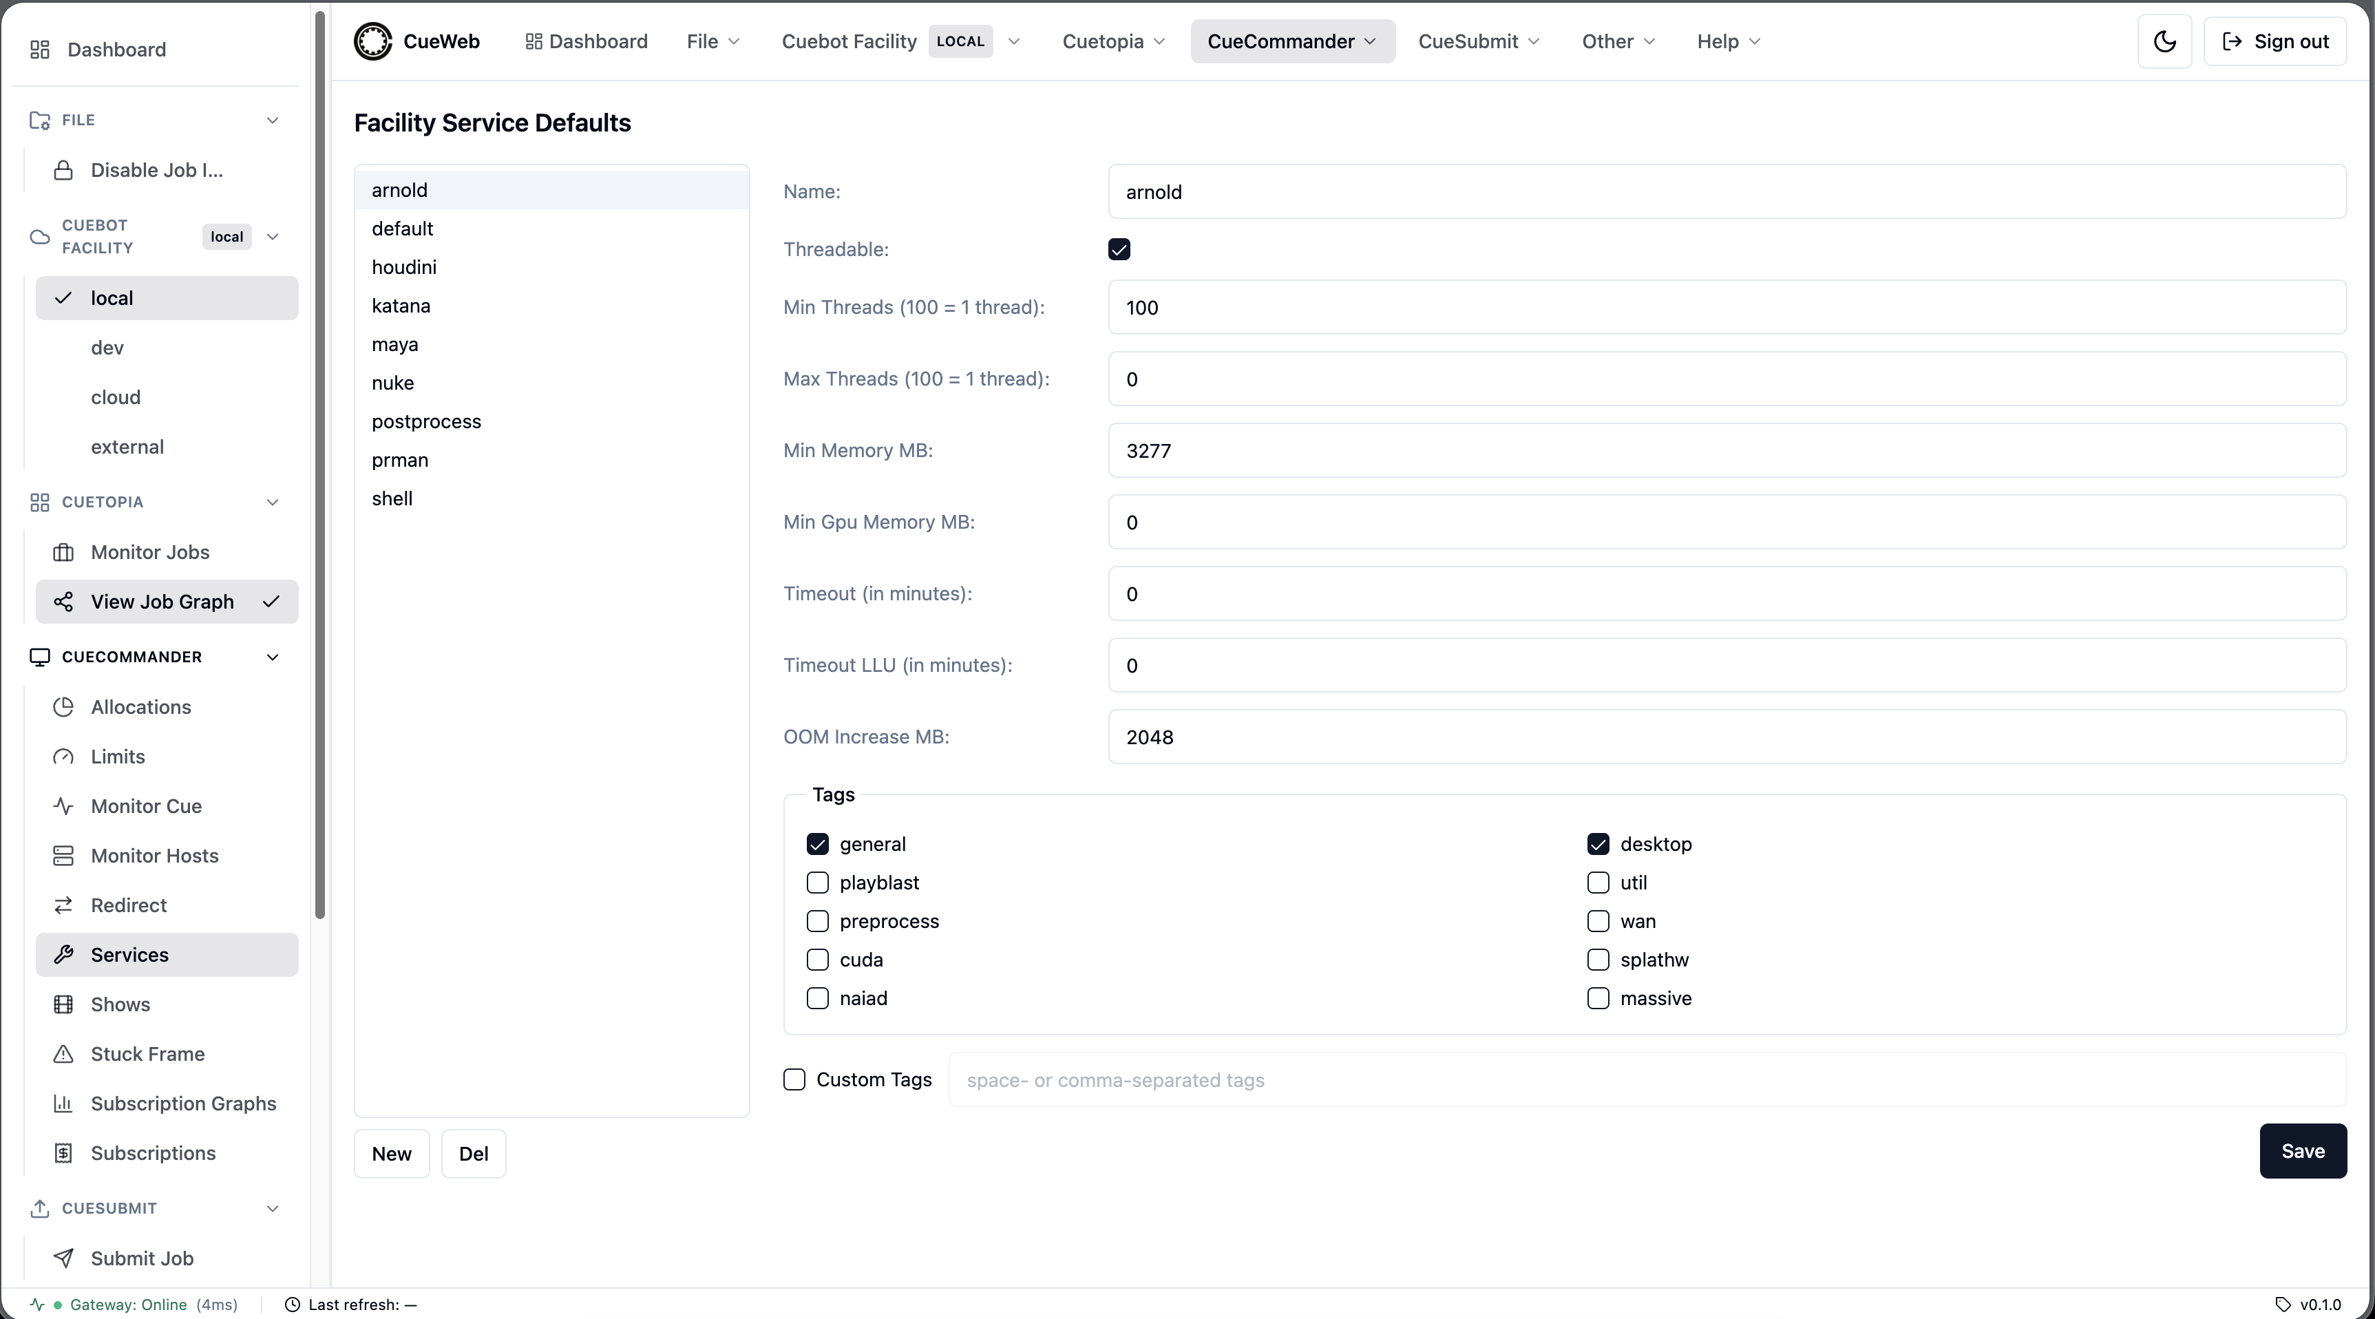Open the Cuetopia dropdown menu

pos(1114,41)
